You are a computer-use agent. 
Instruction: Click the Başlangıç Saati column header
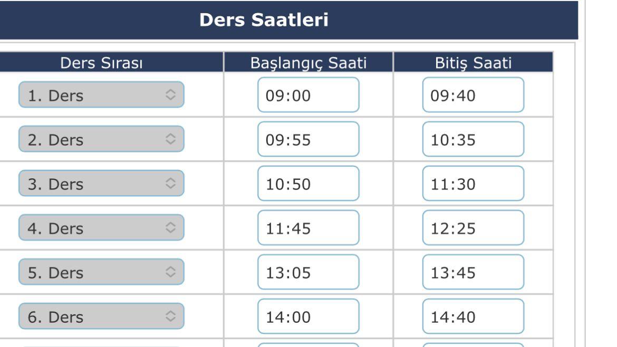click(308, 63)
